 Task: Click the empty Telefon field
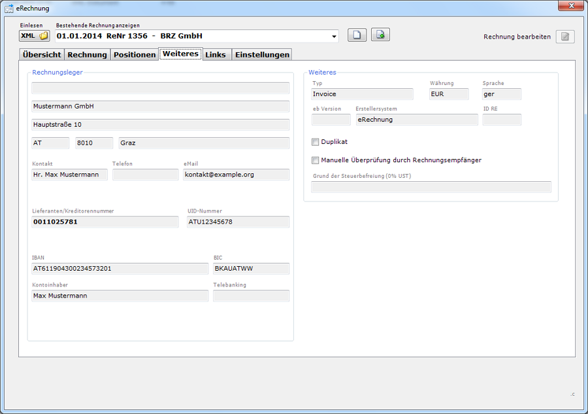pyautogui.click(x=146, y=175)
